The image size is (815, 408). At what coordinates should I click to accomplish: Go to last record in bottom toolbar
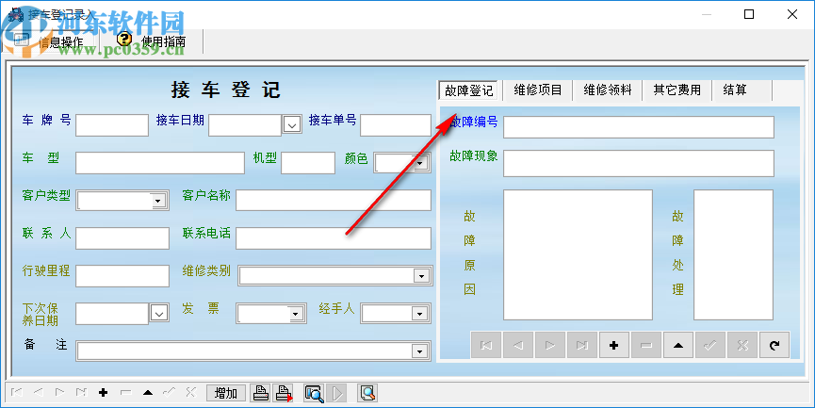[x=82, y=392]
